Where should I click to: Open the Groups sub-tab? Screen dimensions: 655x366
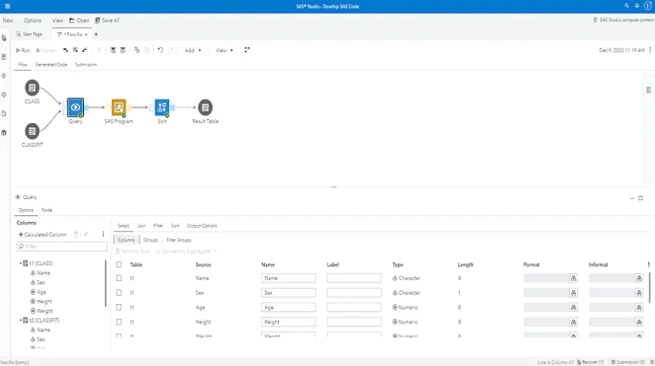pos(150,240)
